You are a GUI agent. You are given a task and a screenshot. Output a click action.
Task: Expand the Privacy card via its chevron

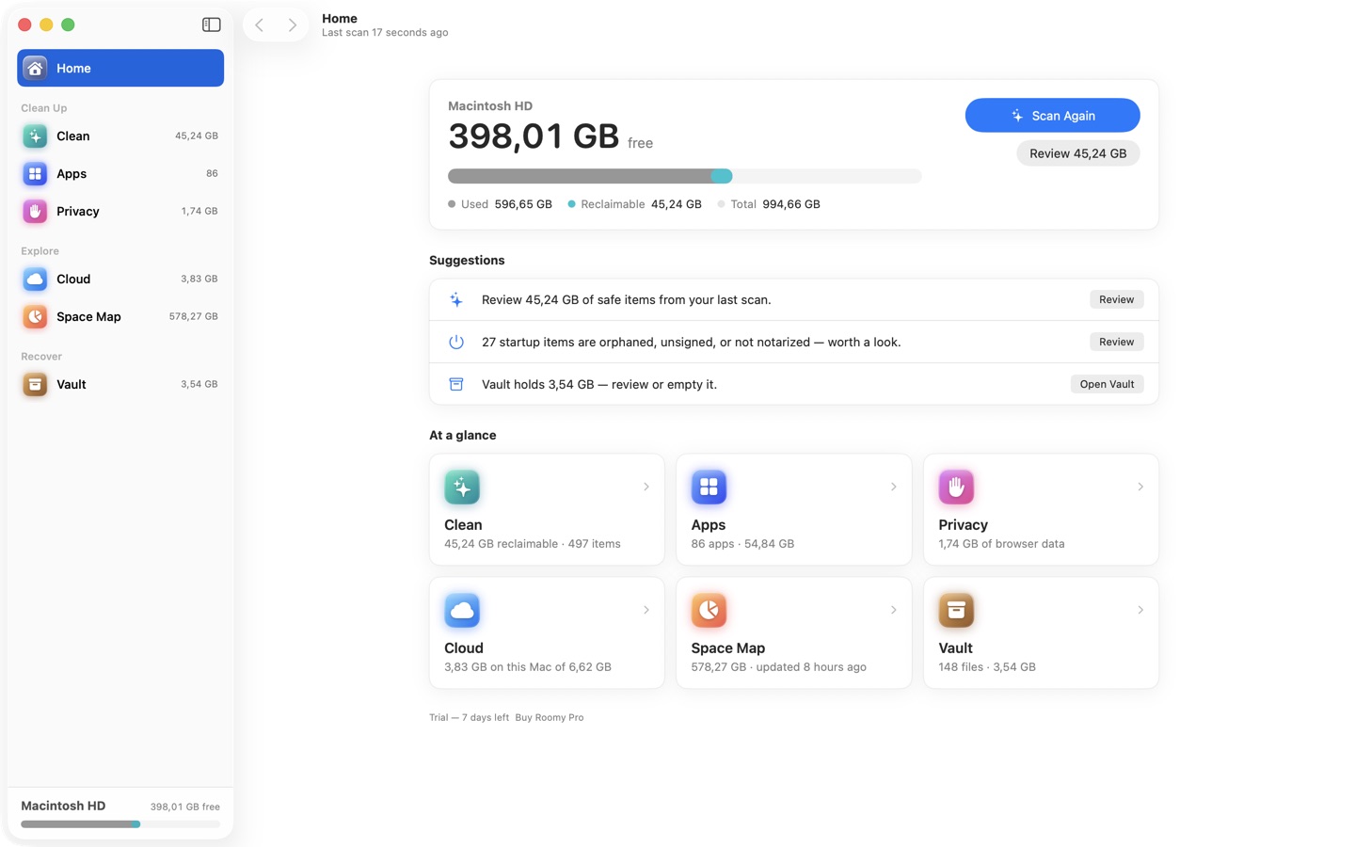click(1140, 487)
